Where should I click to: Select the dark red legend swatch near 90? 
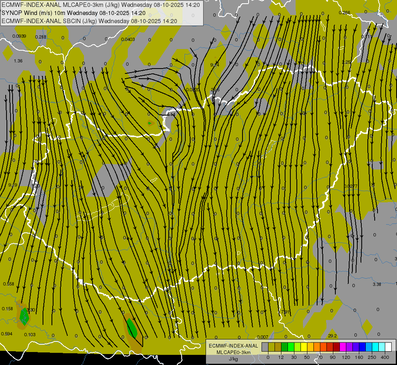click(x=336, y=347)
